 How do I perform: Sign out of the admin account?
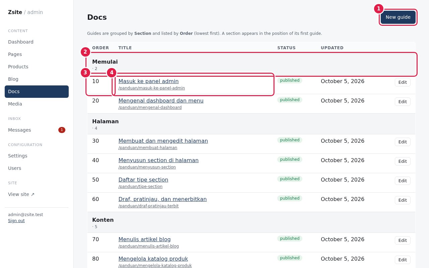(16, 221)
